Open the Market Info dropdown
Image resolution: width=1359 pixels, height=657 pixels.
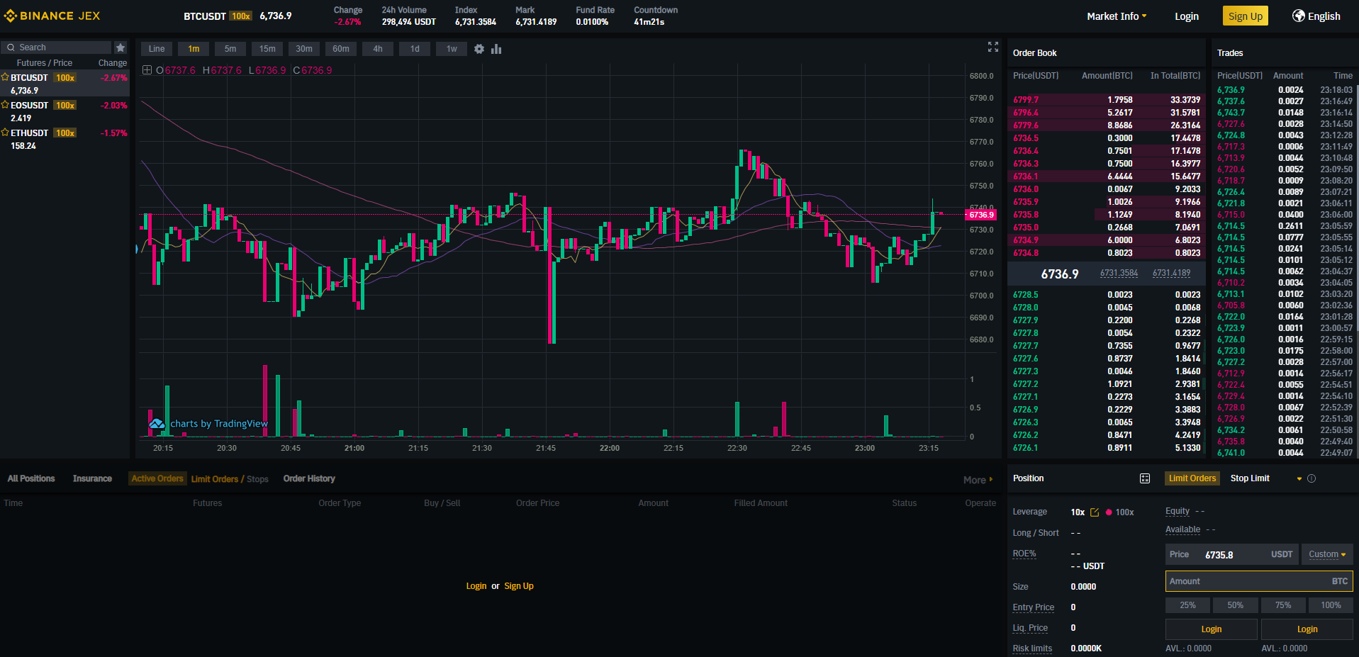(1117, 16)
